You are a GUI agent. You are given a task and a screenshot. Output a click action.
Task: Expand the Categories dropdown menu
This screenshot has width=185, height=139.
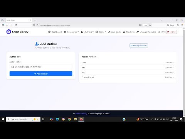(71, 32)
